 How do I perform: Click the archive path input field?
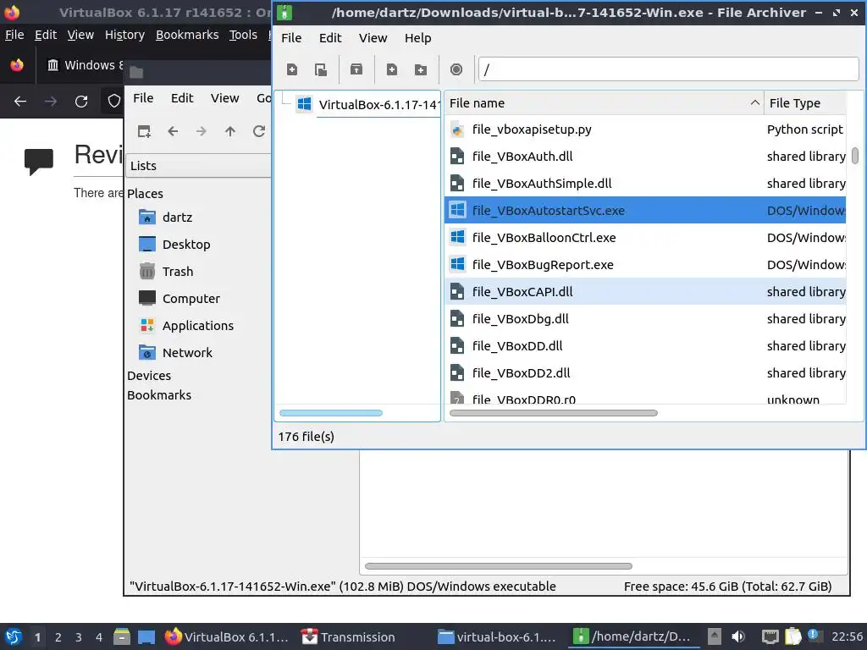coord(668,69)
